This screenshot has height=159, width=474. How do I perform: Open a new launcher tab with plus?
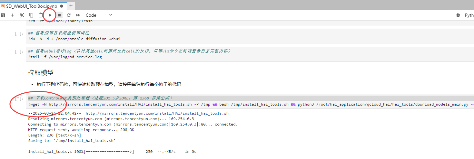(71, 6)
